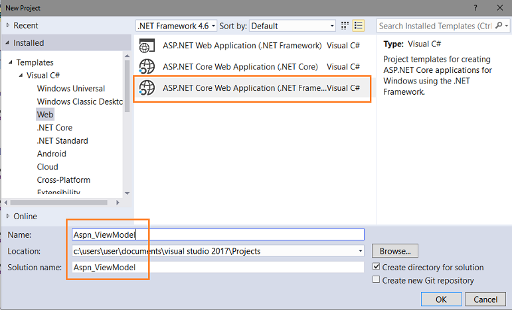This screenshot has width=512, height=310.
Task: Click the Solution name input field
Action: pos(218,268)
